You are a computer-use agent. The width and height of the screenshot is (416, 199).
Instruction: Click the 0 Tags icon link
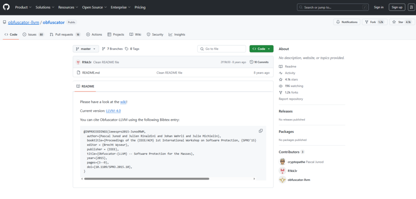127,49
